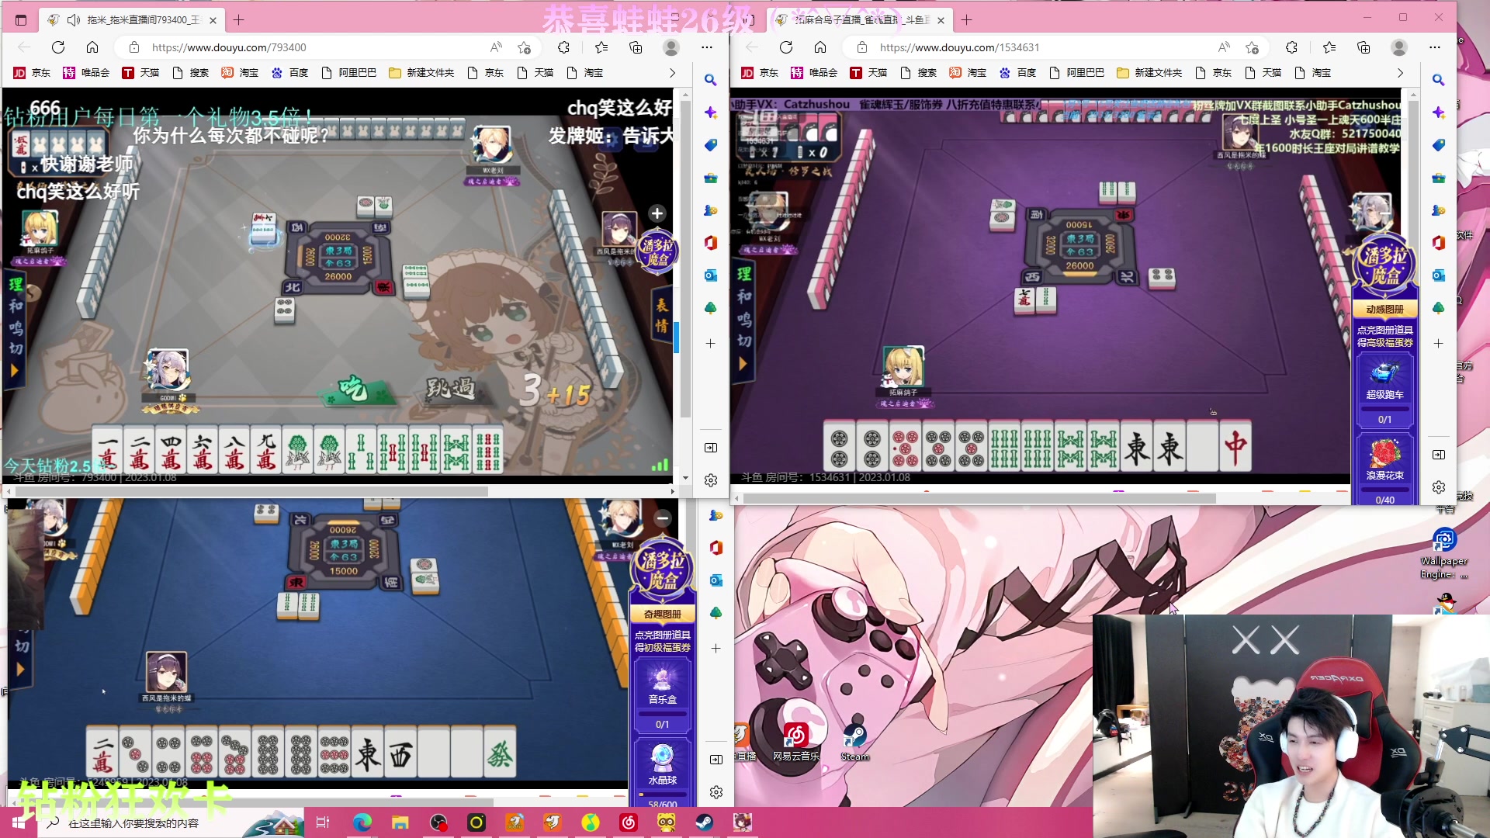This screenshot has height=838, width=1490.
Task: Expand bookmarks overflow chevron in right browser
Action: pyautogui.click(x=1400, y=73)
